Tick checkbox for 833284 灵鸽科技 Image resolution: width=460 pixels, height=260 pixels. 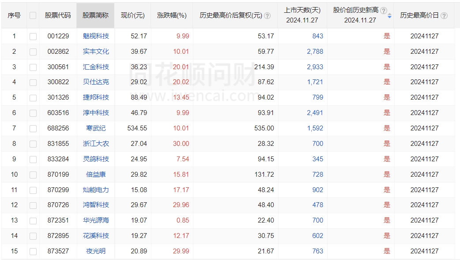coord(33,159)
